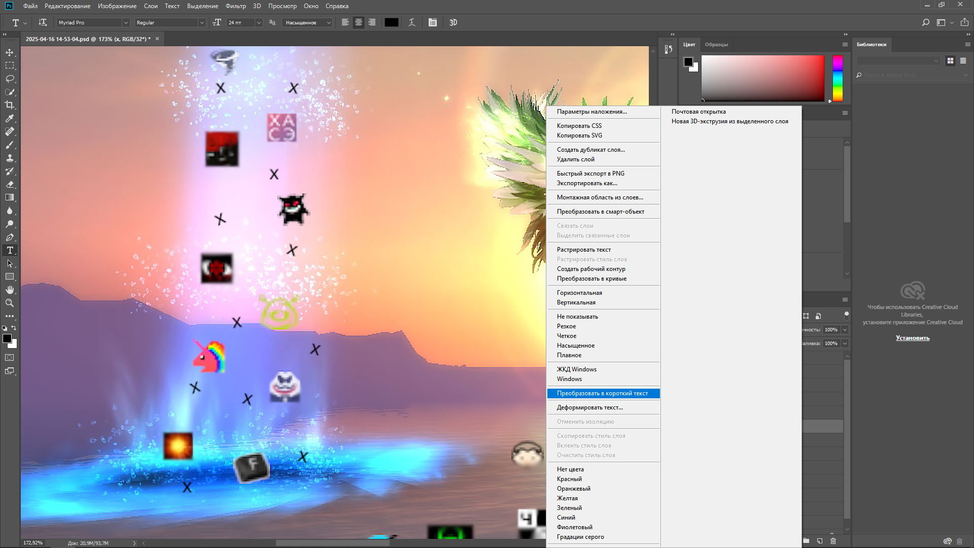Screen dimensions: 974x548
Task: Select the Zoom tool
Action: tap(10, 303)
